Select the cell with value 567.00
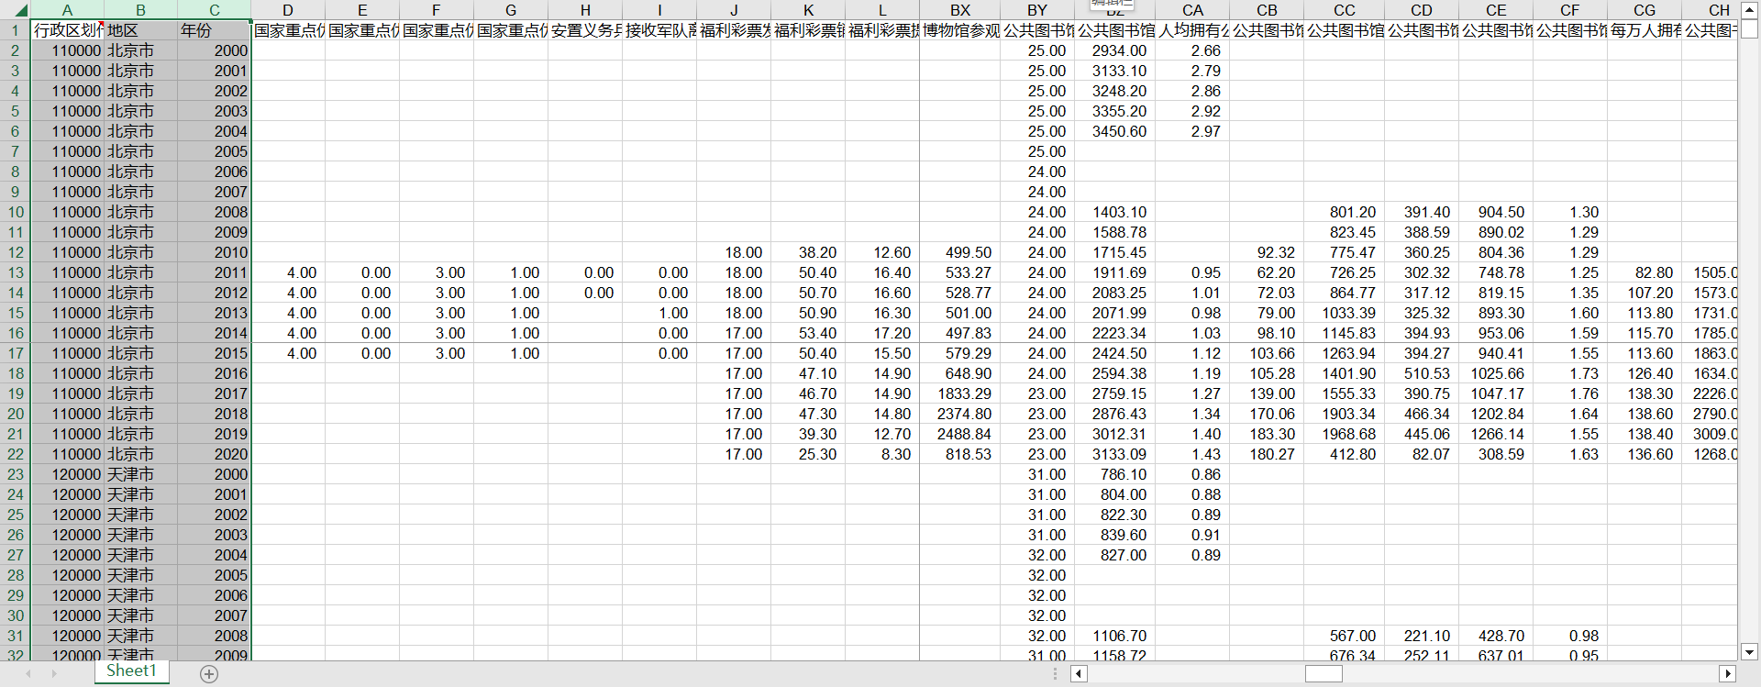Viewport: 1761px width, 687px height. pos(1345,636)
